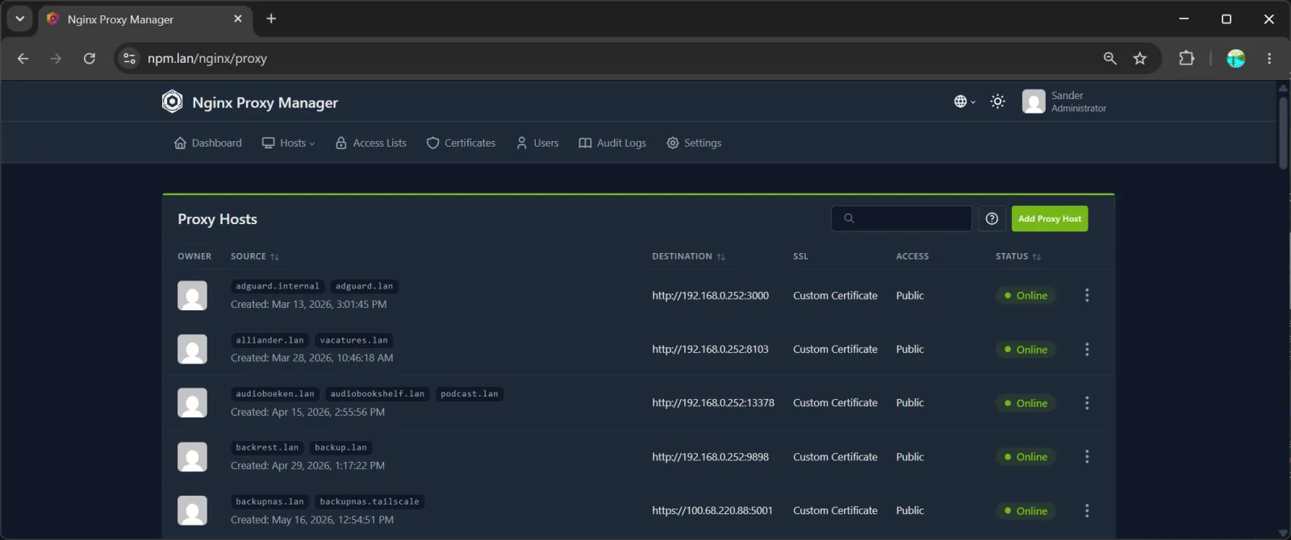The width and height of the screenshot is (1291, 540).
Task: Sort by Status column
Action: (x=1018, y=256)
